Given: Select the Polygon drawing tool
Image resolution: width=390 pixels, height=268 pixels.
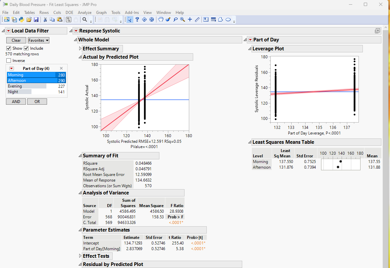Looking at the screenshot, I should [221, 19].
